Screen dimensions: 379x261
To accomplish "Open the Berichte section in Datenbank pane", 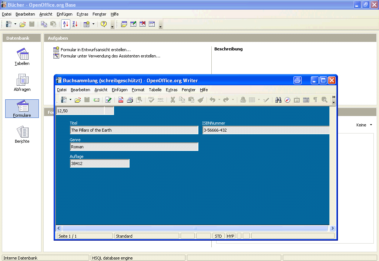I will pos(22,135).
